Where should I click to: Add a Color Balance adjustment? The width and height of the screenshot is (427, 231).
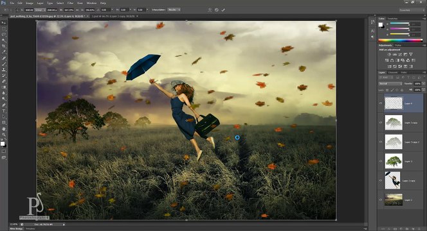[x=392, y=60]
